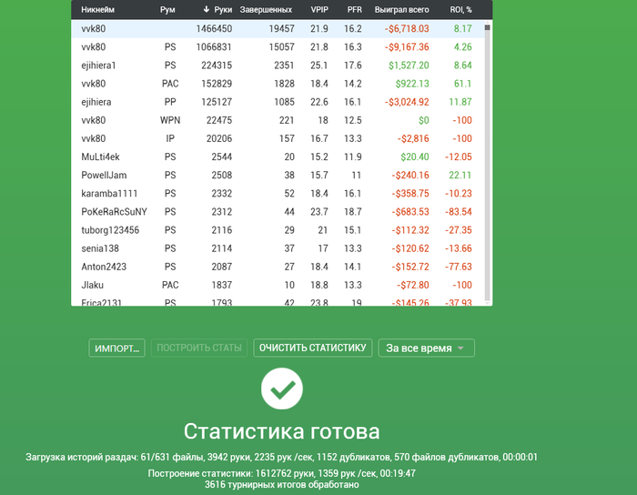Select the ejihiera1 row
The height and width of the screenshot is (495, 637).
point(278,66)
